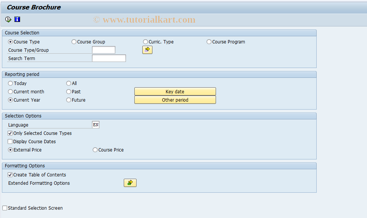Screen dimensions: 367x218
Task: Click the Formatting Options group header
Action: click(159, 166)
